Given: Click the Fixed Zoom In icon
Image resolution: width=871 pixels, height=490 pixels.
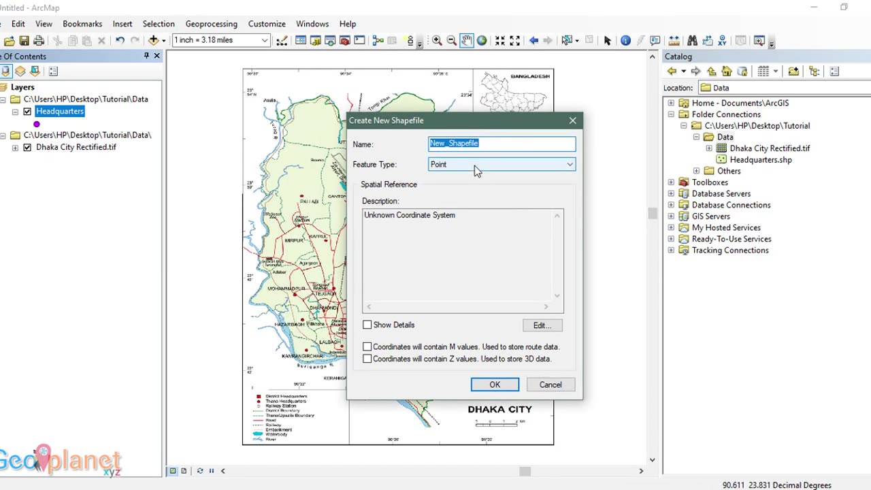Looking at the screenshot, I should click(500, 41).
